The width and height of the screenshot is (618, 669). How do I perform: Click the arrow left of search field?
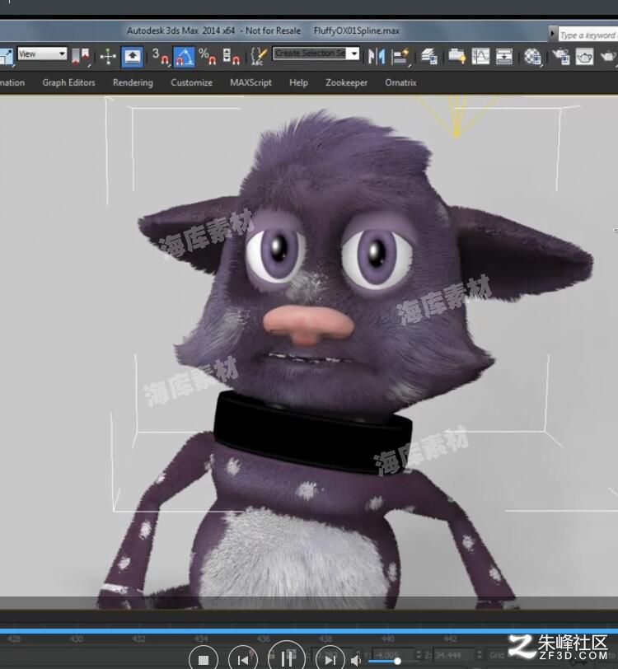click(x=552, y=33)
